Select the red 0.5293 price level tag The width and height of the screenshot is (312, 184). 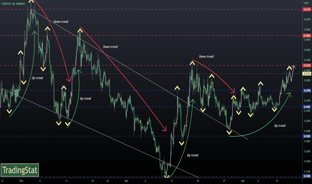point(307,66)
